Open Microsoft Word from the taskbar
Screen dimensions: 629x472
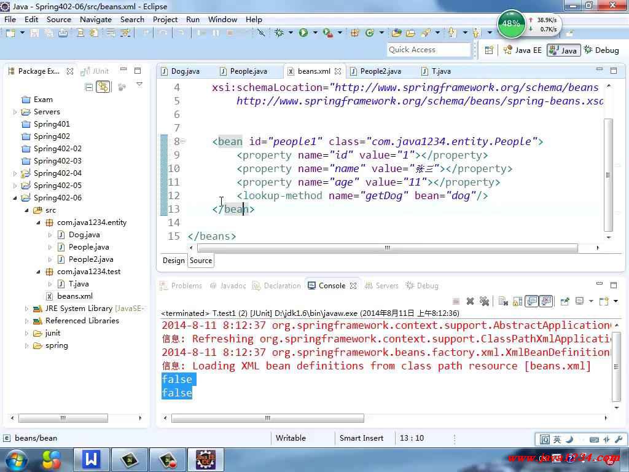click(91, 459)
